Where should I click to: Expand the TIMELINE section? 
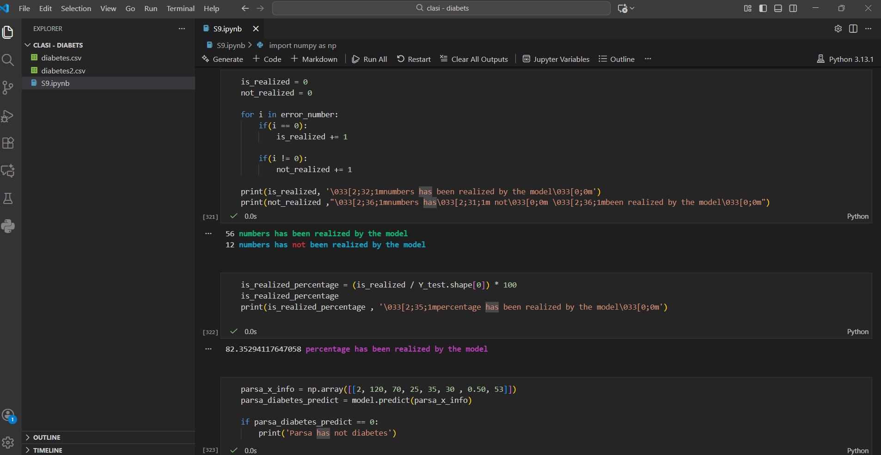click(x=48, y=450)
